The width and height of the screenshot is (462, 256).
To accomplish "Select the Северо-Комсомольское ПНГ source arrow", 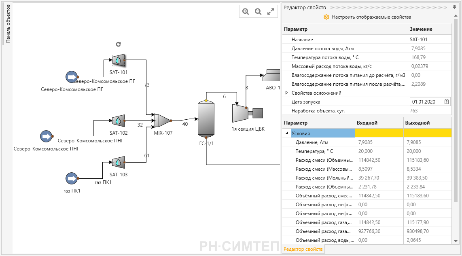I will 46,136.
